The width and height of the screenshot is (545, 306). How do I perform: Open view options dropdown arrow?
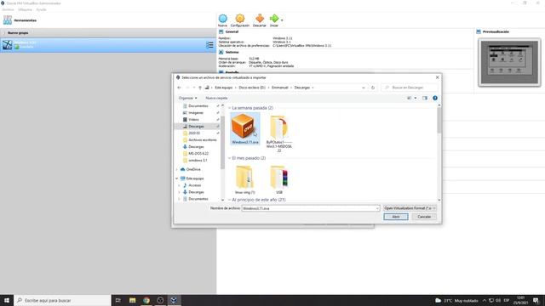tap(416, 99)
